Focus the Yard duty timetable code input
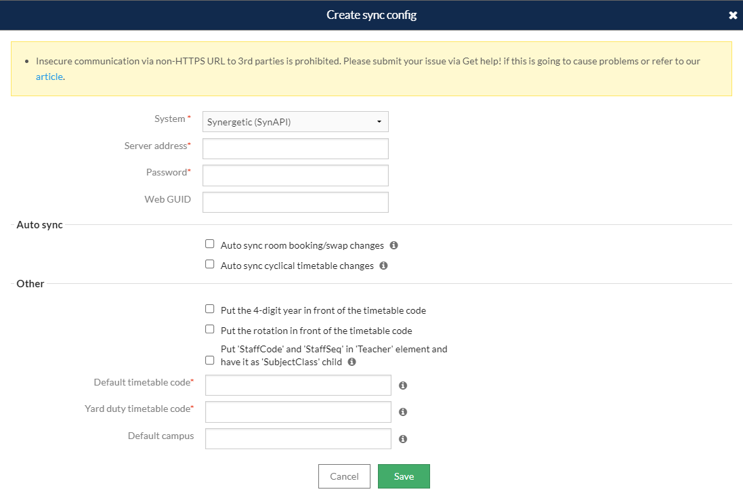The image size is (743, 498). 298,412
